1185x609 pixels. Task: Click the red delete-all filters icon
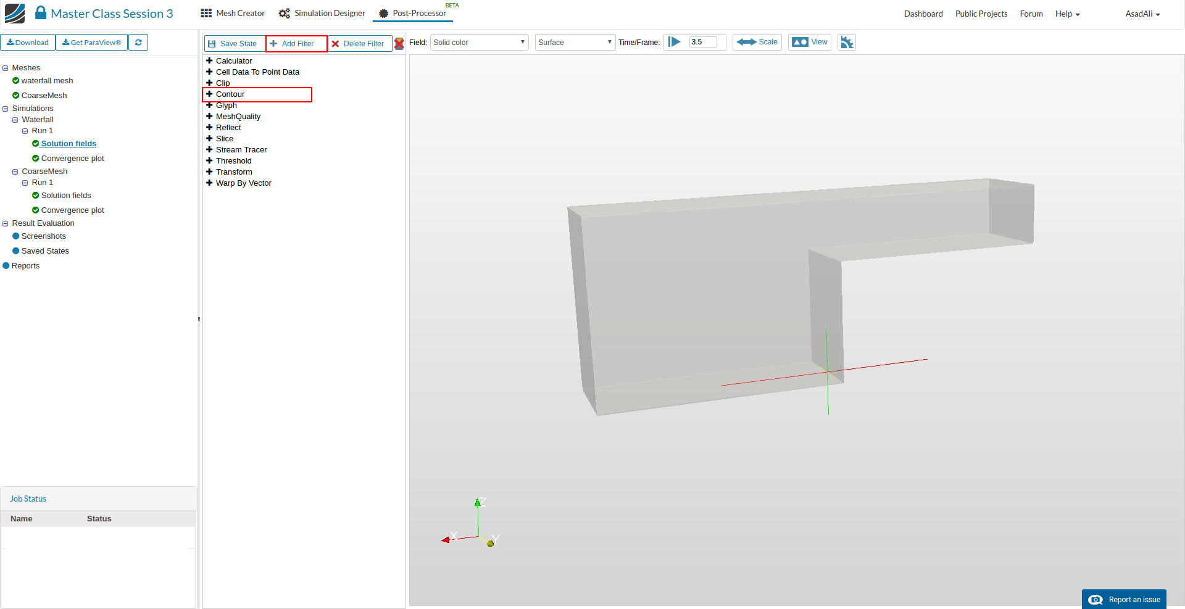pyautogui.click(x=399, y=43)
